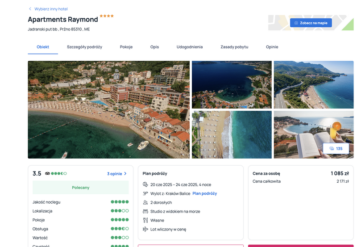Open the top-down beach loungers photo
357x247 pixels.
[232, 134]
